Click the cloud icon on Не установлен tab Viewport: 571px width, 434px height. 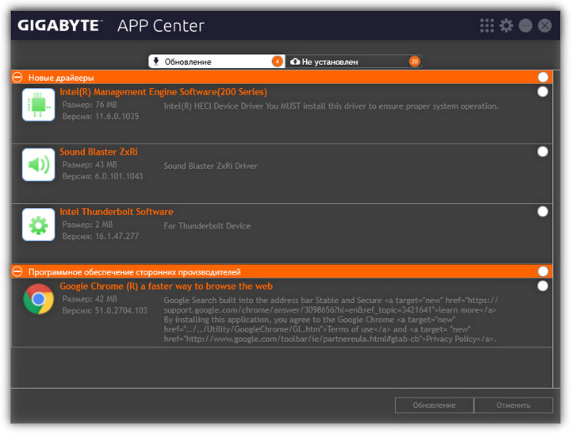click(x=295, y=61)
